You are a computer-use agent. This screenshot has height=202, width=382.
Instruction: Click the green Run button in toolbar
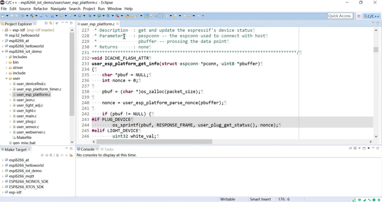click(99, 16)
